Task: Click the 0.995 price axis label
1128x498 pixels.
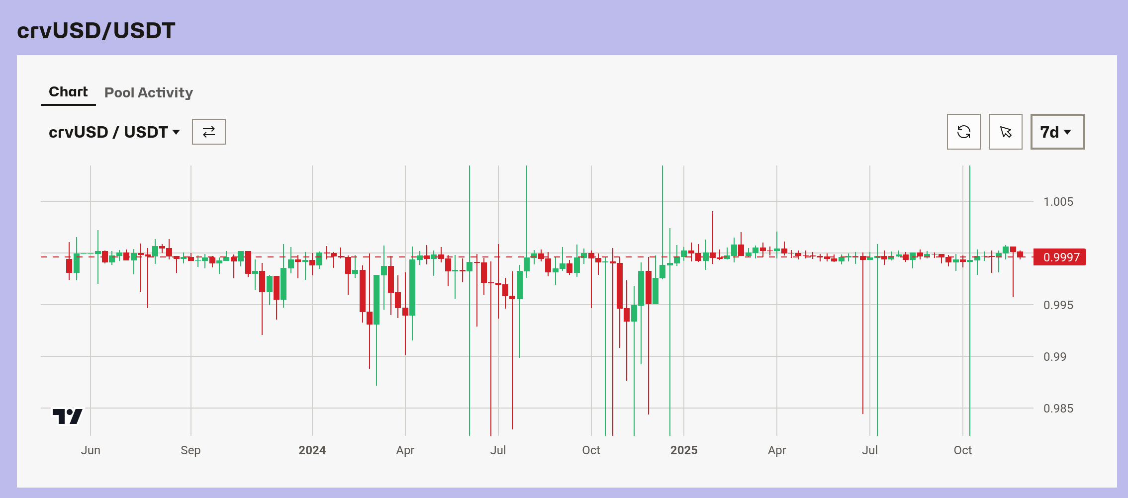Action: (x=1058, y=305)
